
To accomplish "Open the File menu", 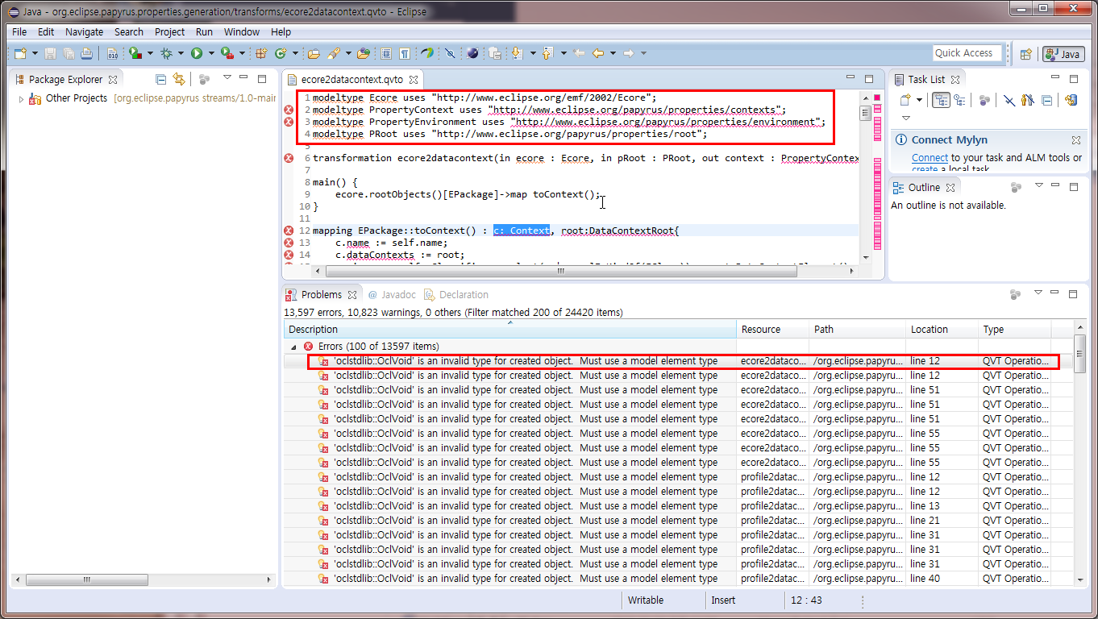I will [19, 32].
